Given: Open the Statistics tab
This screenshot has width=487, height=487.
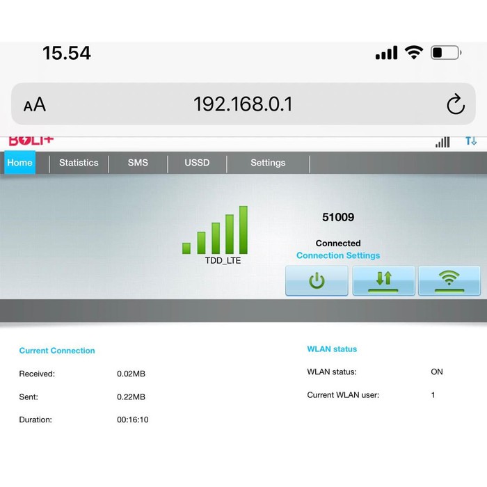Looking at the screenshot, I should tap(79, 163).
